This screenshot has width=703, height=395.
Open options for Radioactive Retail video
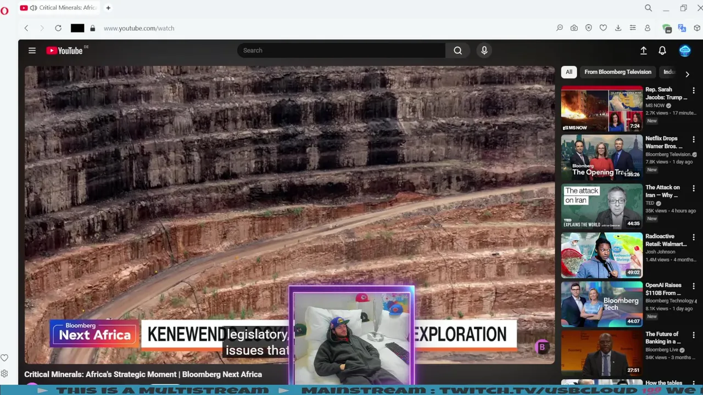point(694,237)
